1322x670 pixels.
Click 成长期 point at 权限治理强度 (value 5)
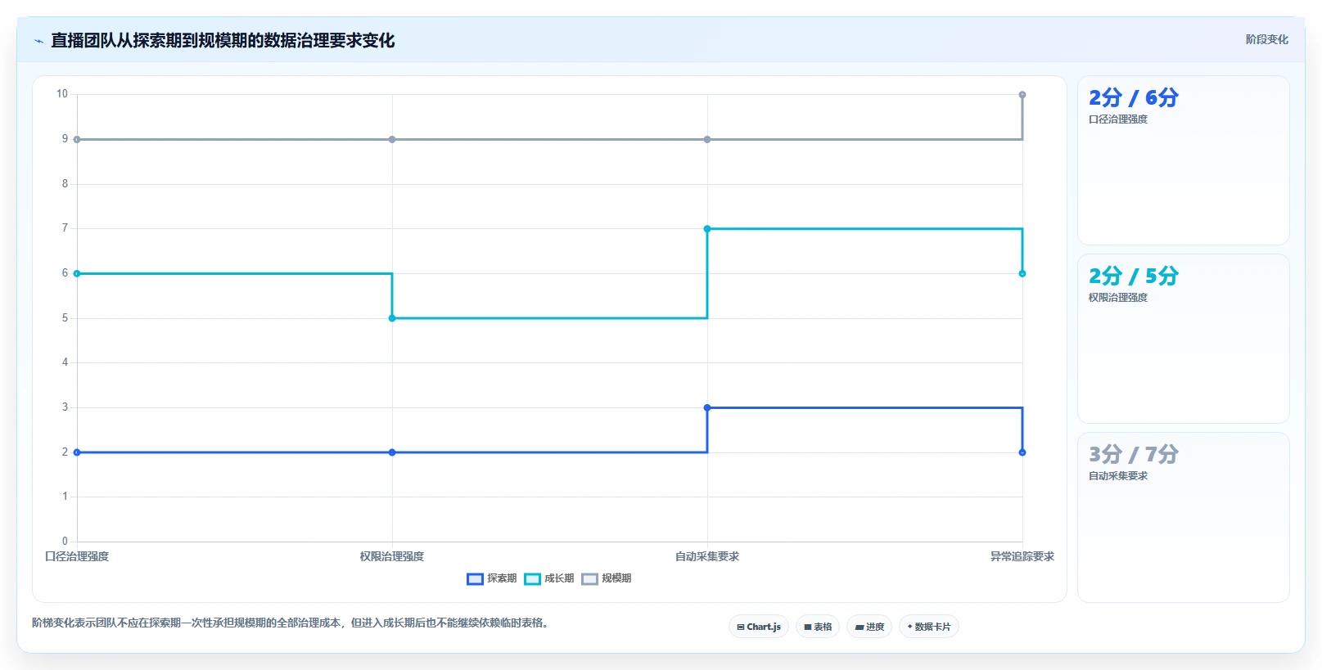click(x=392, y=318)
